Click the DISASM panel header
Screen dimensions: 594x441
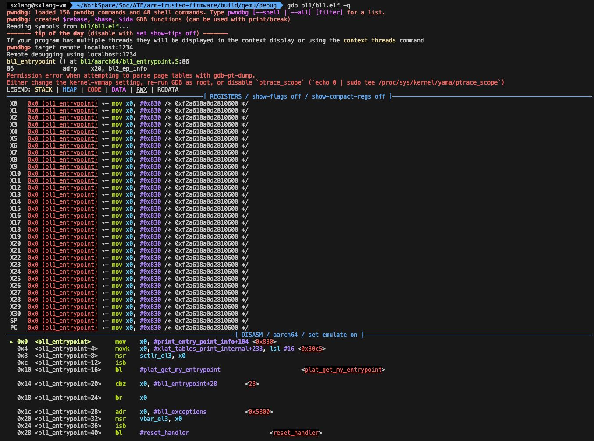click(252, 335)
